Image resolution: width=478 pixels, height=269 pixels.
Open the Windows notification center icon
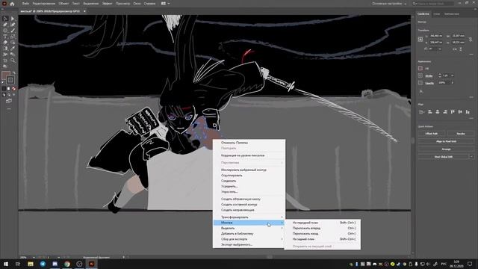[x=470, y=264]
